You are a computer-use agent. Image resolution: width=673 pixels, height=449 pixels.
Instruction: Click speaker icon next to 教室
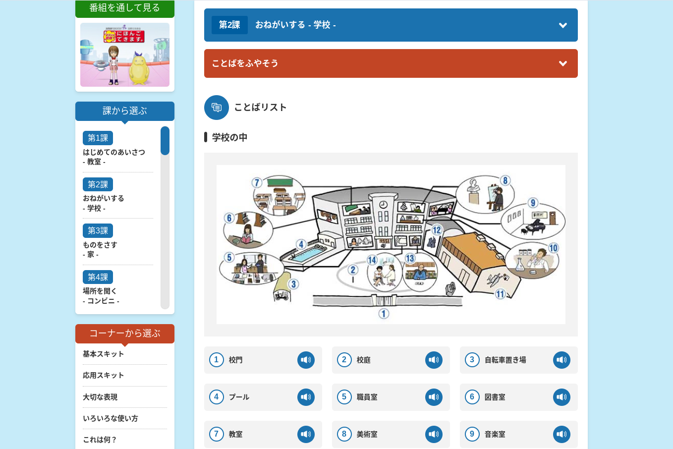click(306, 434)
